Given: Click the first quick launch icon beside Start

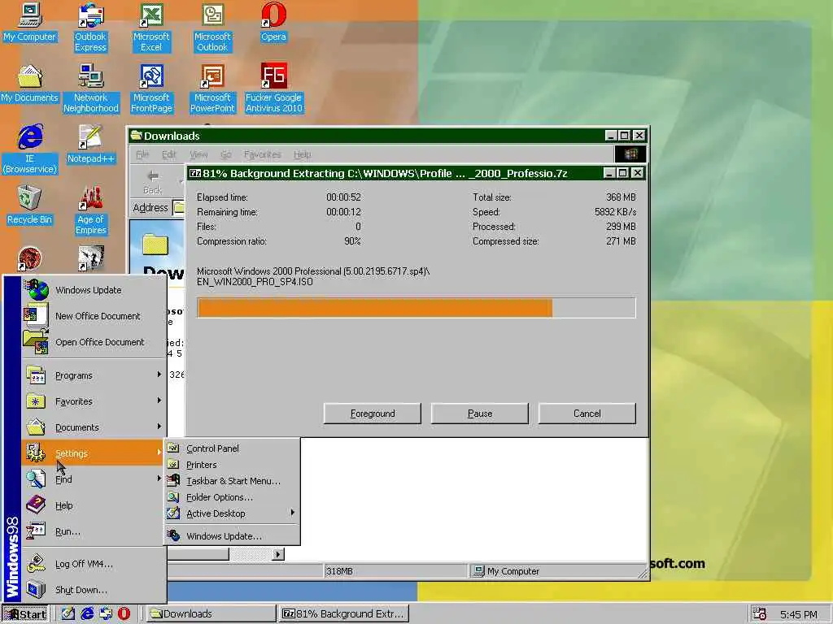Looking at the screenshot, I should point(68,613).
